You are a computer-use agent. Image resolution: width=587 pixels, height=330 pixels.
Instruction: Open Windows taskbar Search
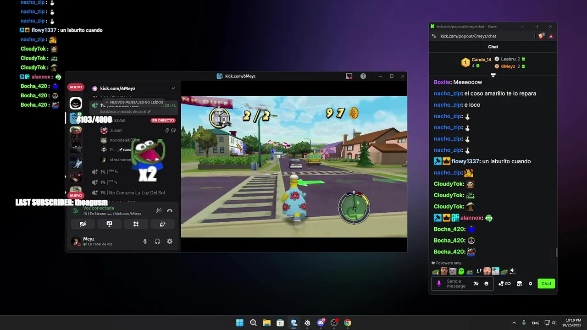click(253, 323)
